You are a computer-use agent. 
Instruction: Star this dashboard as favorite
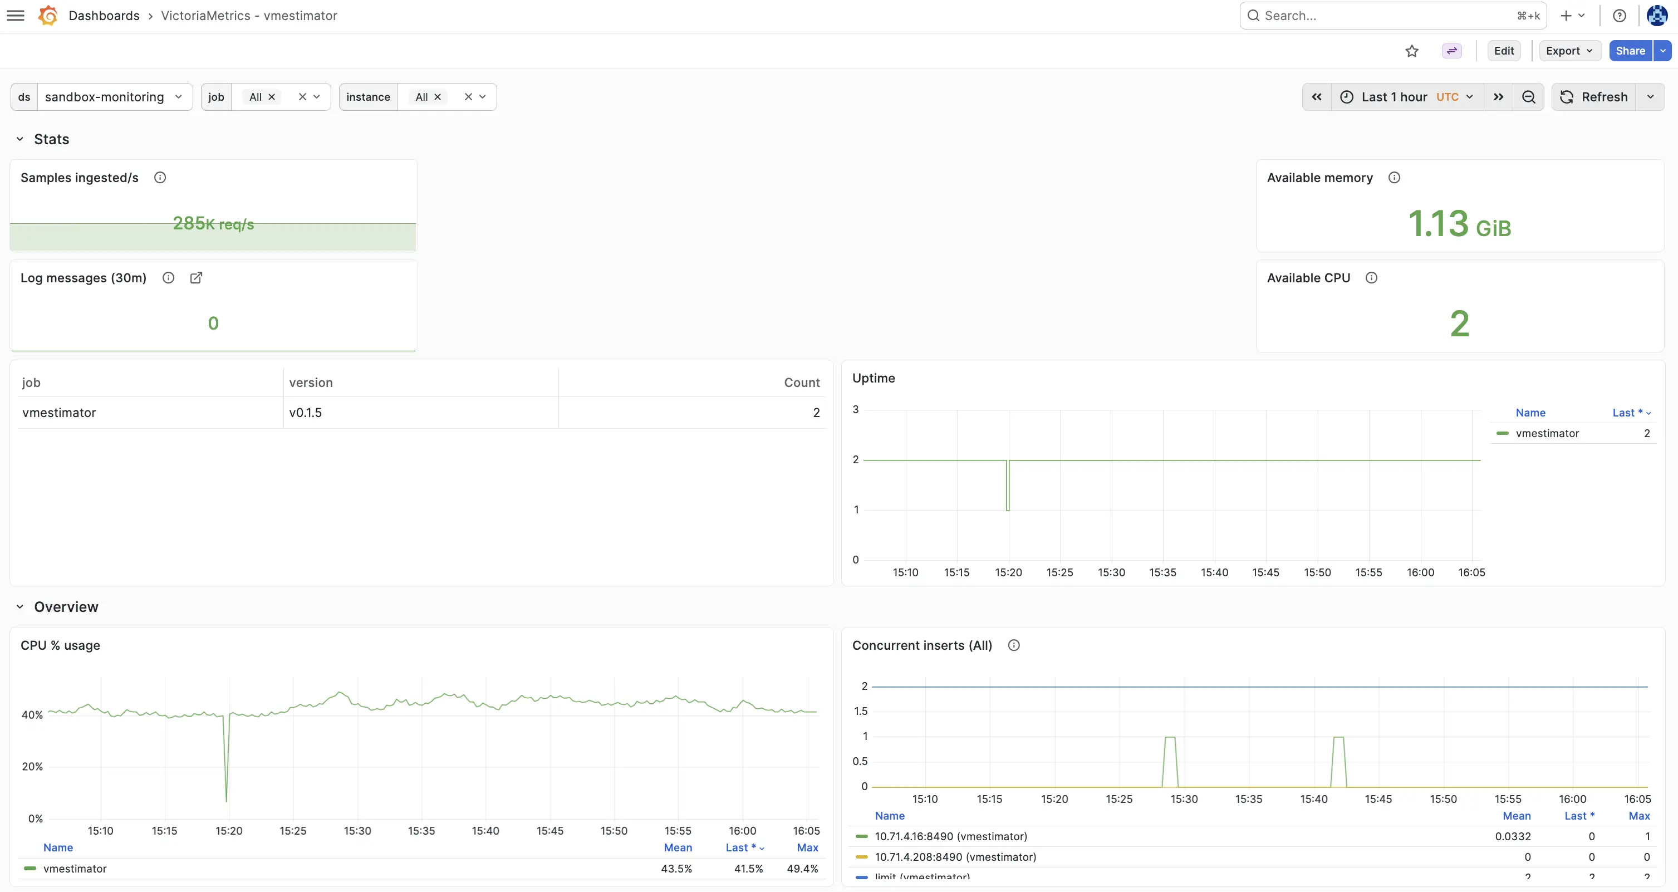pos(1411,51)
